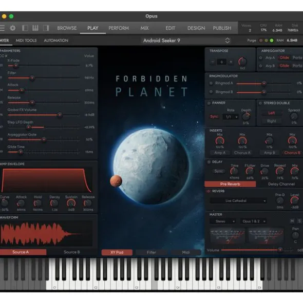Click the Master Pan knob
Viewport: 303px width, 303px height.
[x=295, y=235]
